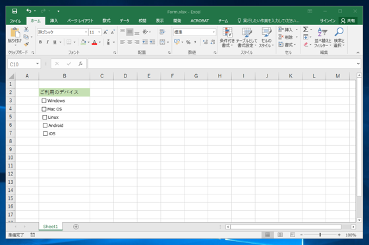The height and width of the screenshot is (245, 369).
Task: Open the ファイル tab
Action: 15,21
